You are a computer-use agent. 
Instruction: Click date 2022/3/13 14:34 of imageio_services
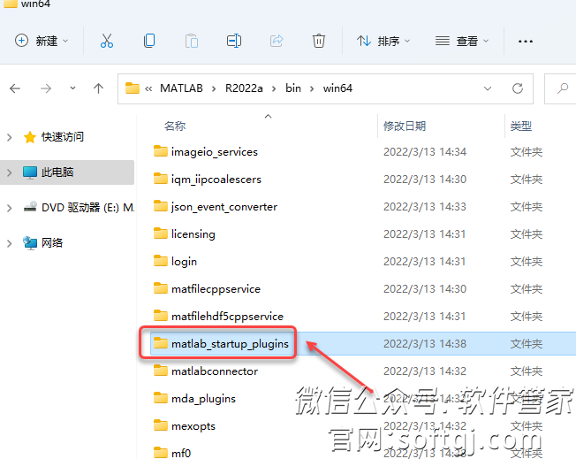click(x=425, y=152)
